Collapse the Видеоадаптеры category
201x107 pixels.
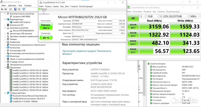tap(5, 19)
